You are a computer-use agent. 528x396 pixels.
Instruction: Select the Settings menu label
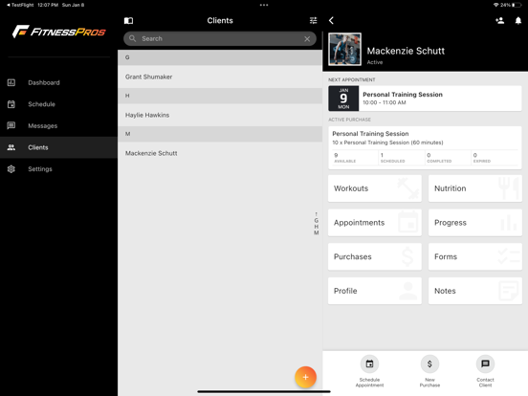coord(40,169)
